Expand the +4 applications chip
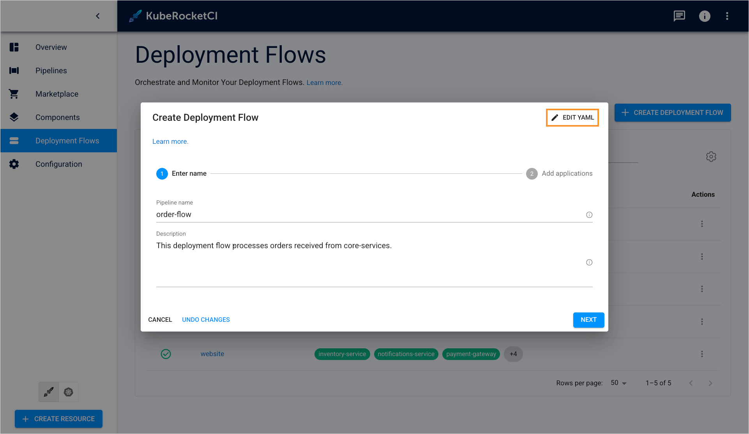749x434 pixels. point(513,354)
